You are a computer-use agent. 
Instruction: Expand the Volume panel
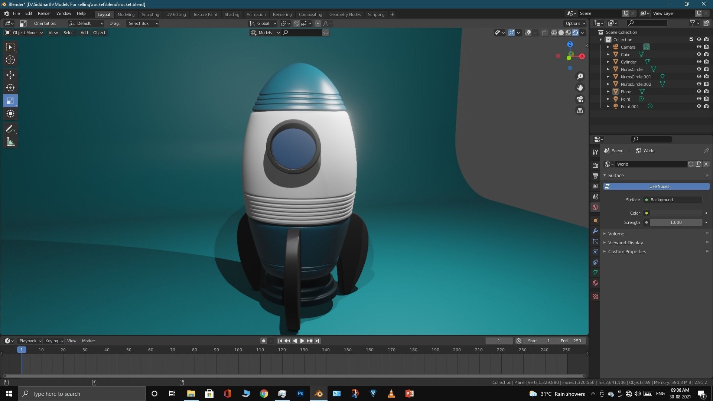tap(616, 234)
